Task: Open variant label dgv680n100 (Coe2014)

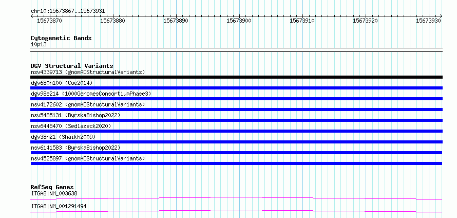Action: [x=62, y=83]
